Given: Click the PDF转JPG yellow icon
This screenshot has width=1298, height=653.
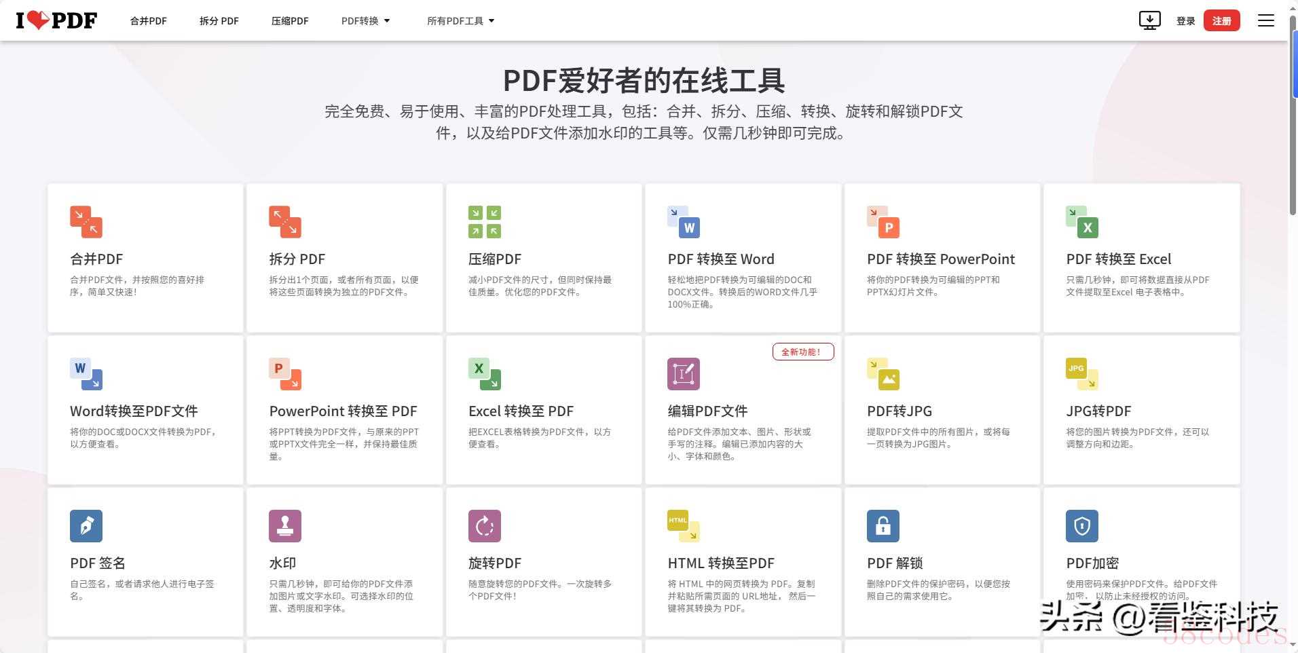Looking at the screenshot, I should tap(883, 374).
